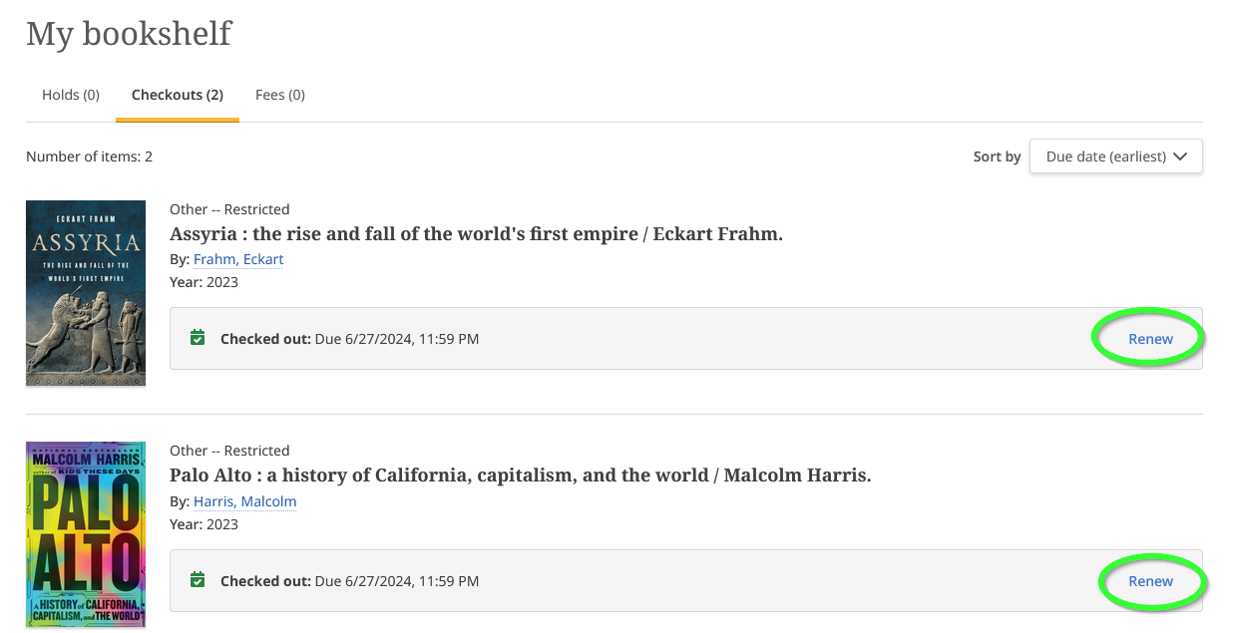Click the Assyria due date text
Viewport: 1236px width, 633px height.
click(x=397, y=339)
